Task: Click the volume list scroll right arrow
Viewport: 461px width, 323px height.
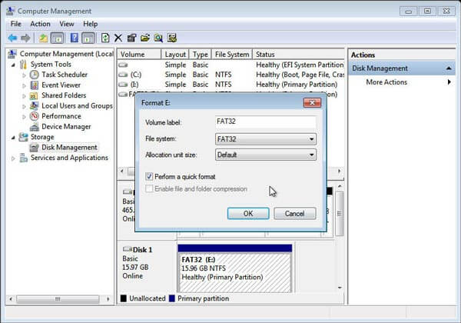Action: tap(340, 171)
